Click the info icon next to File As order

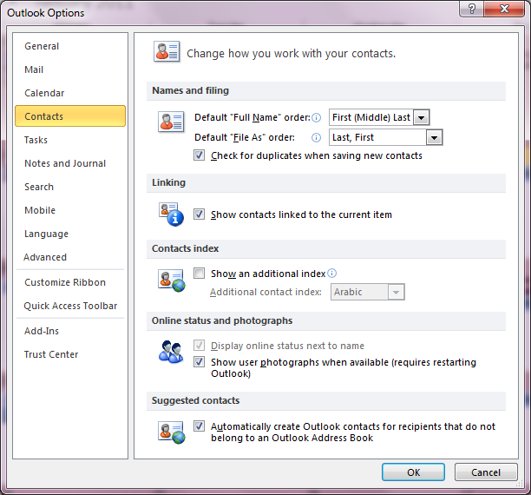317,137
